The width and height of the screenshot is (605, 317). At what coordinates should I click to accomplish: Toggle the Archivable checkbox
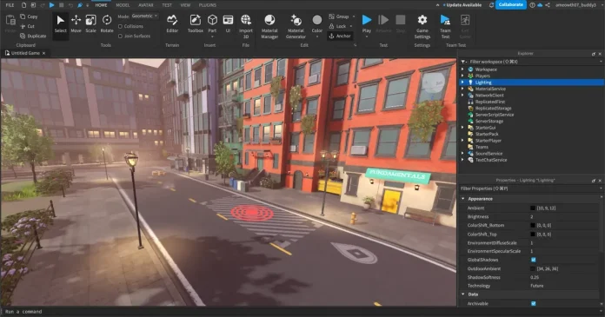coord(533,303)
